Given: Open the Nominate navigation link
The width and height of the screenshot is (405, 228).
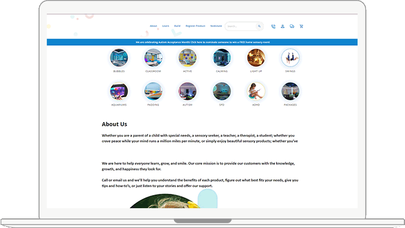Looking at the screenshot, I should click(216, 26).
